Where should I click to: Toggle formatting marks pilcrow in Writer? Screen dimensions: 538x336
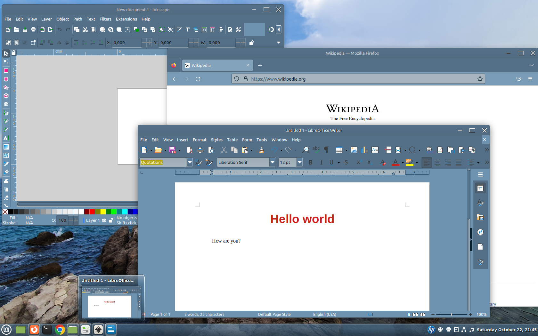(326, 150)
